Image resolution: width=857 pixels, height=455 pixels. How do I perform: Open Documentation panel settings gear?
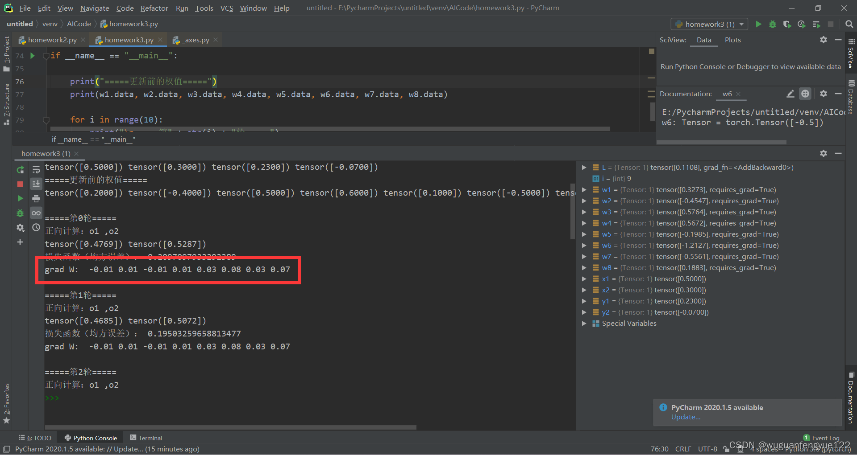pyautogui.click(x=824, y=94)
